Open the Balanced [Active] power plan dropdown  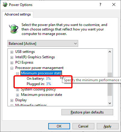pos(43,44)
